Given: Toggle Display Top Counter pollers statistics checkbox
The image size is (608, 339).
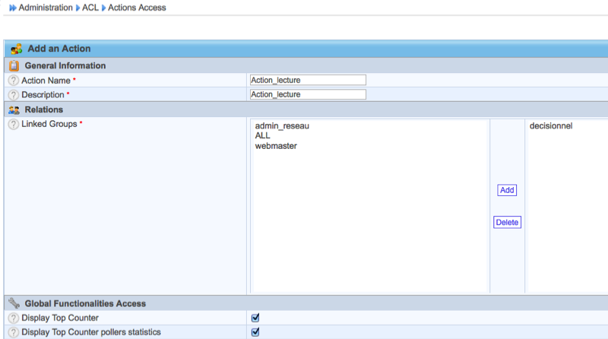Looking at the screenshot, I should point(255,332).
